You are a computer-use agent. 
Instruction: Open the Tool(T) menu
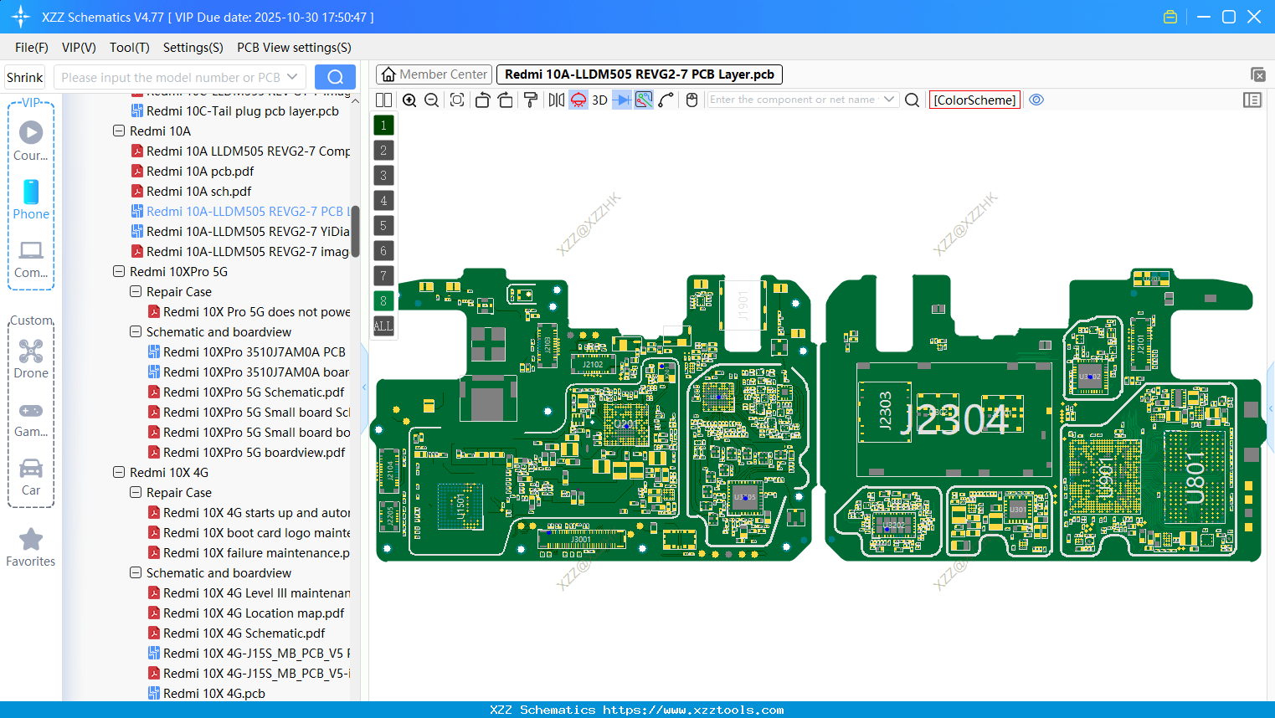pyautogui.click(x=129, y=48)
